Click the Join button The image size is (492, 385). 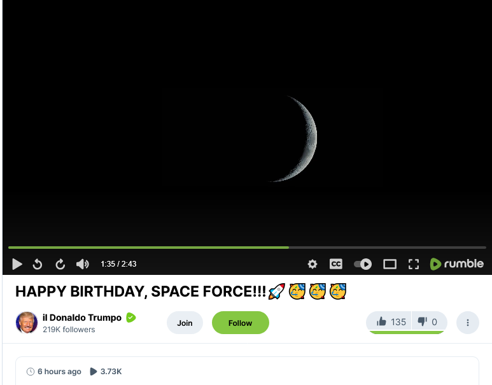point(185,323)
